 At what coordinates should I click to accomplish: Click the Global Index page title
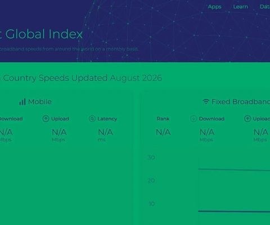tap(41, 34)
